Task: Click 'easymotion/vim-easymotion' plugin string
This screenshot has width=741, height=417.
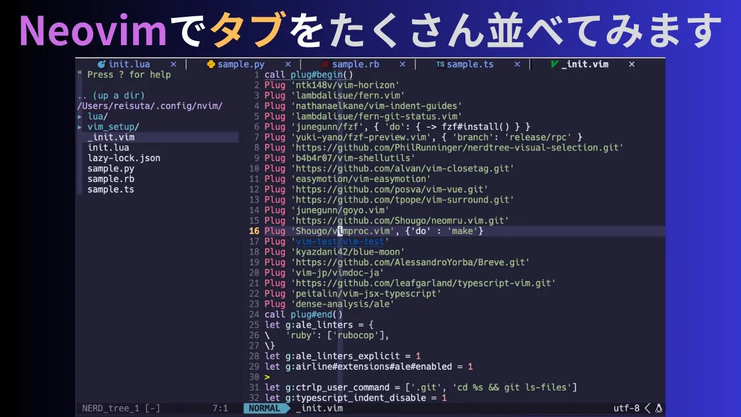Action: tap(361, 179)
